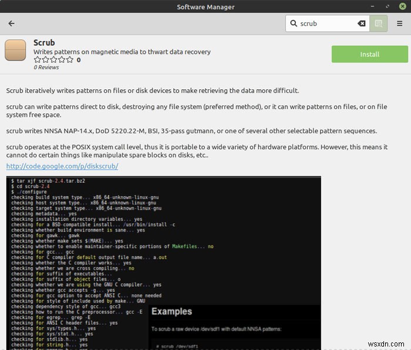The width and height of the screenshot is (411, 350).
Task: Open the hamburger menu
Action: [x=399, y=23]
